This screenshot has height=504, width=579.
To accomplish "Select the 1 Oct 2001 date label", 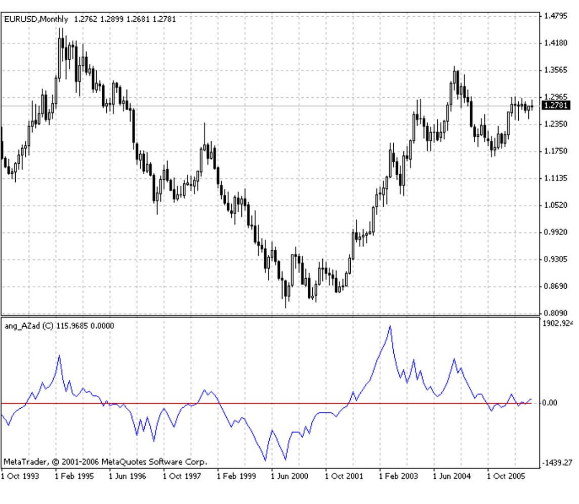I will click(x=345, y=476).
